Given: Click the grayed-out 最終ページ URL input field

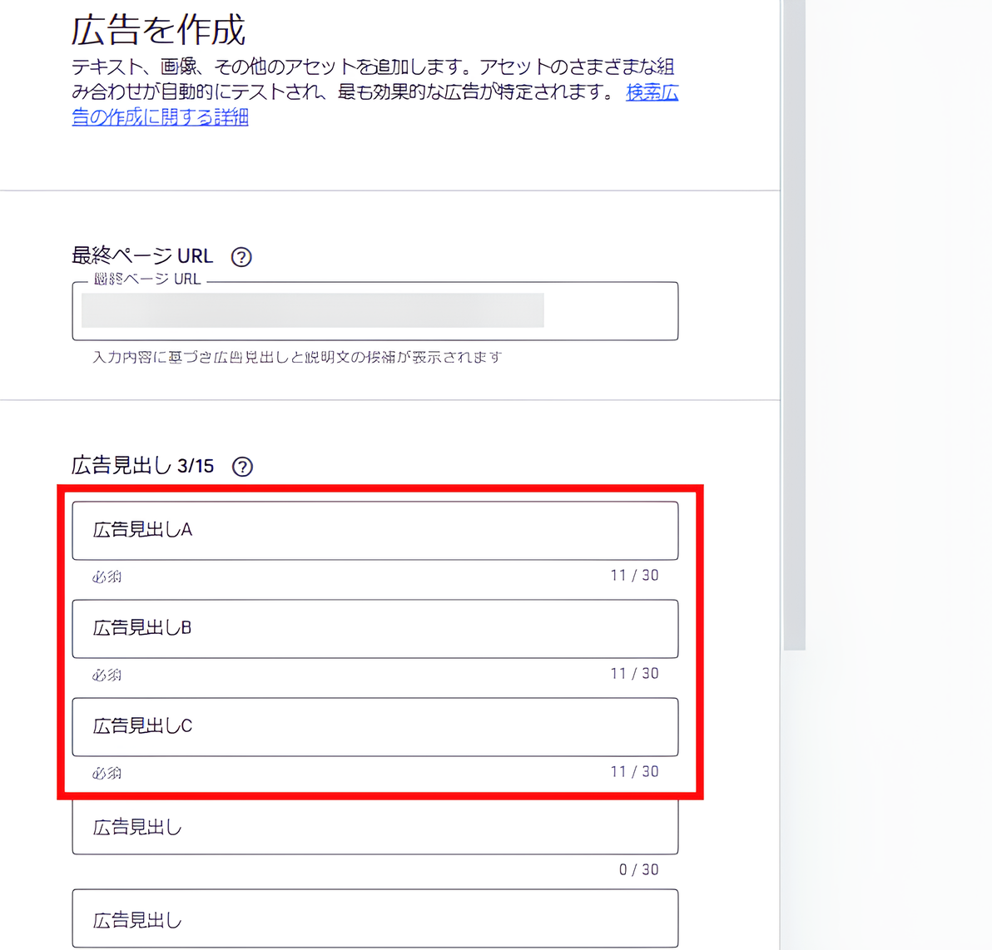Looking at the screenshot, I should (x=312, y=312).
